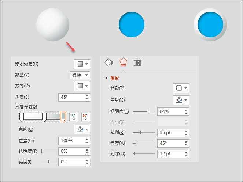243x182 pixels.
Task: Decrease 模糊 blur with down arrow
Action: click(x=186, y=134)
